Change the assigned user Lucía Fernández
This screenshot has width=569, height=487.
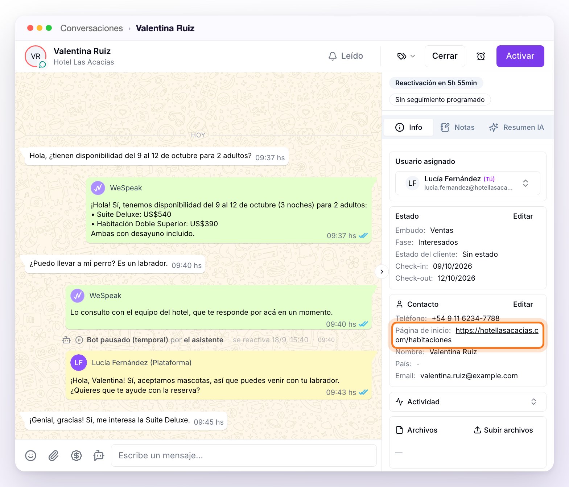pyautogui.click(x=467, y=183)
